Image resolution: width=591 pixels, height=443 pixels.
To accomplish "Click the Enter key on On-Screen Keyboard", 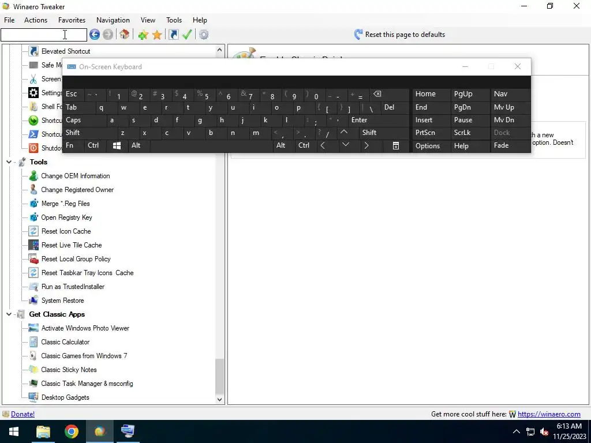I will 379,120.
